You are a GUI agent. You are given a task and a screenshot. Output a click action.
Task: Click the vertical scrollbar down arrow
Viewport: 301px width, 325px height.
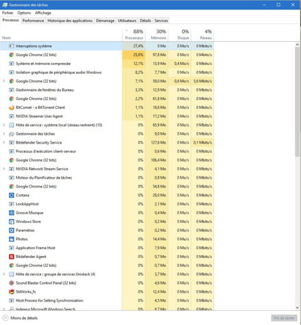pos(298,308)
